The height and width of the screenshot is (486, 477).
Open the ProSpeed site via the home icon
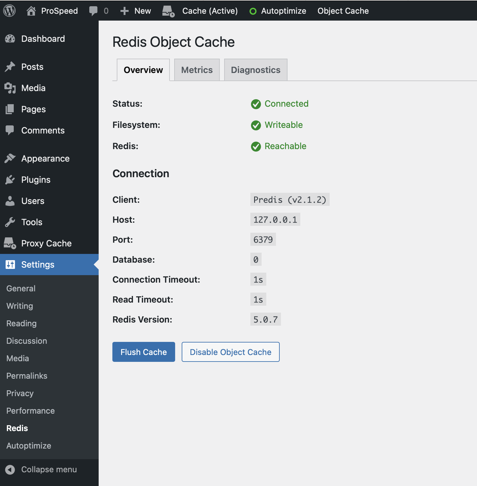(31, 11)
